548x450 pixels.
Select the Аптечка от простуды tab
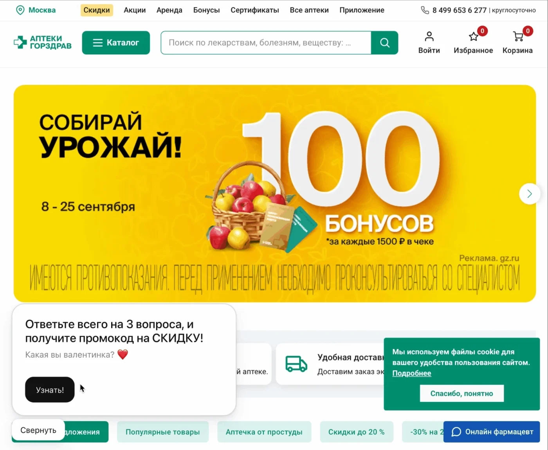pos(264,432)
